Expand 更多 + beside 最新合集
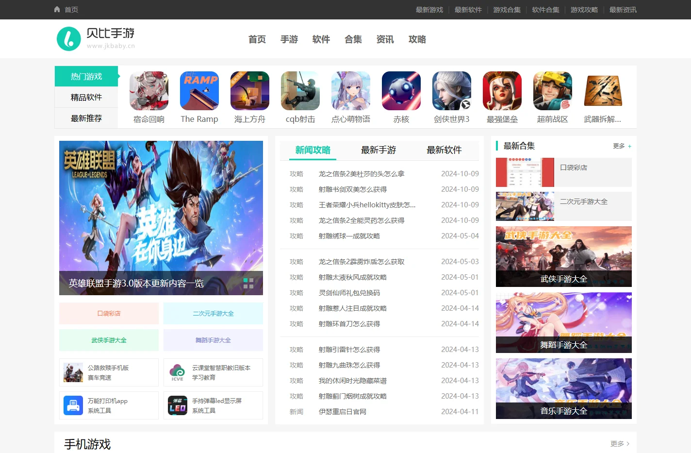The height and width of the screenshot is (453, 691). pyautogui.click(x=622, y=146)
